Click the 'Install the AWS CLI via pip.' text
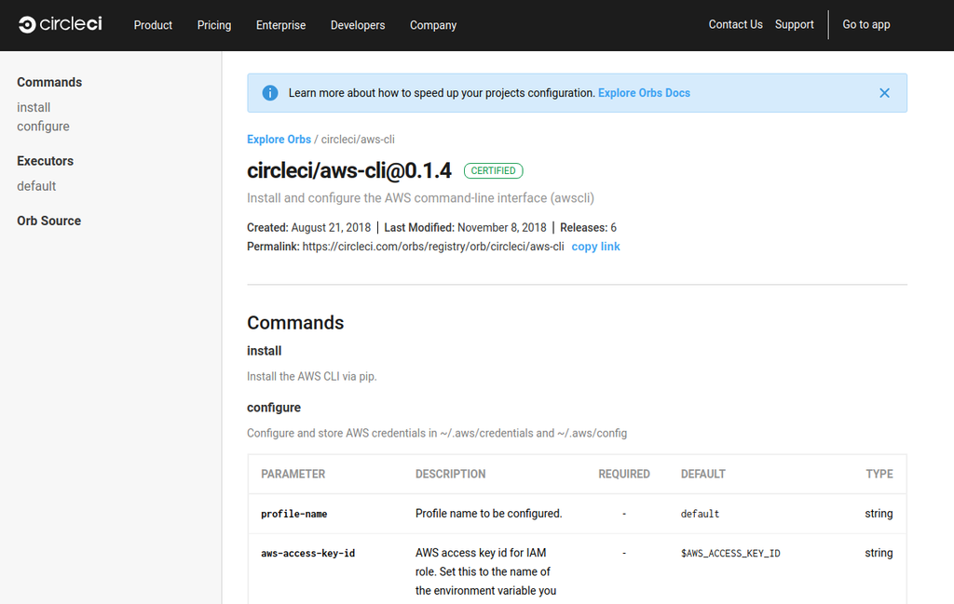Screen dimensions: 954x604 pyautogui.click(x=311, y=376)
